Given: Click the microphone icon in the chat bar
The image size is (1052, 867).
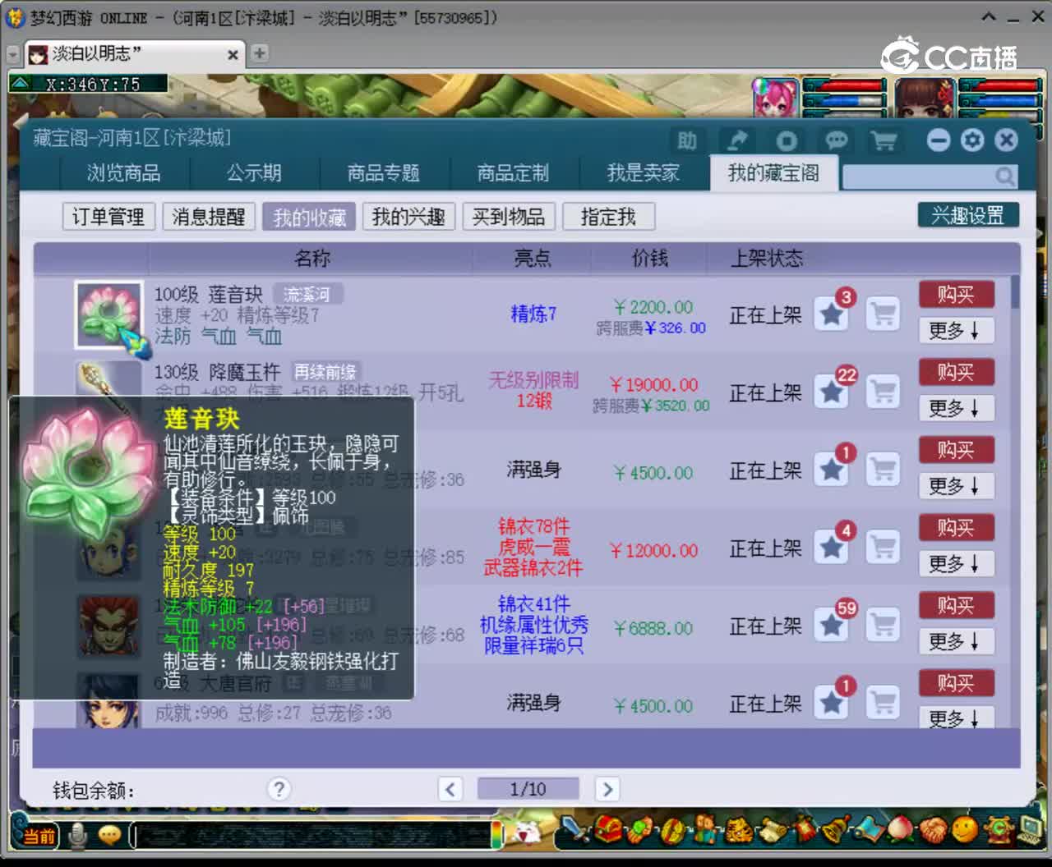Looking at the screenshot, I should tap(78, 835).
